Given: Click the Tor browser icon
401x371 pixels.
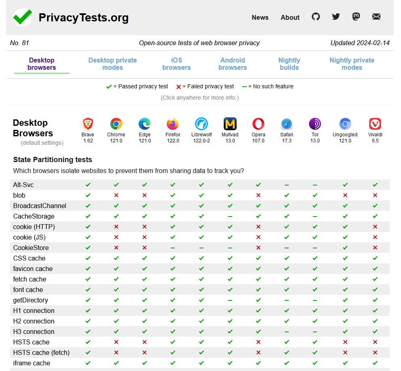Looking at the screenshot, I should [315, 124].
